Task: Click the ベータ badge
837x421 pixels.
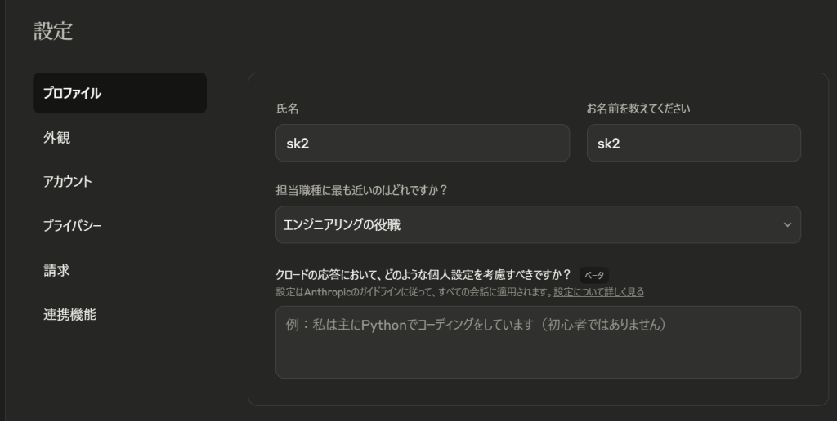Action: [594, 276]
